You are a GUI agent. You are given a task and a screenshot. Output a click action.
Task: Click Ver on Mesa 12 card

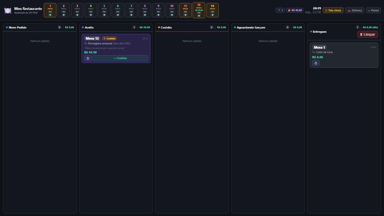coord(199,13)
